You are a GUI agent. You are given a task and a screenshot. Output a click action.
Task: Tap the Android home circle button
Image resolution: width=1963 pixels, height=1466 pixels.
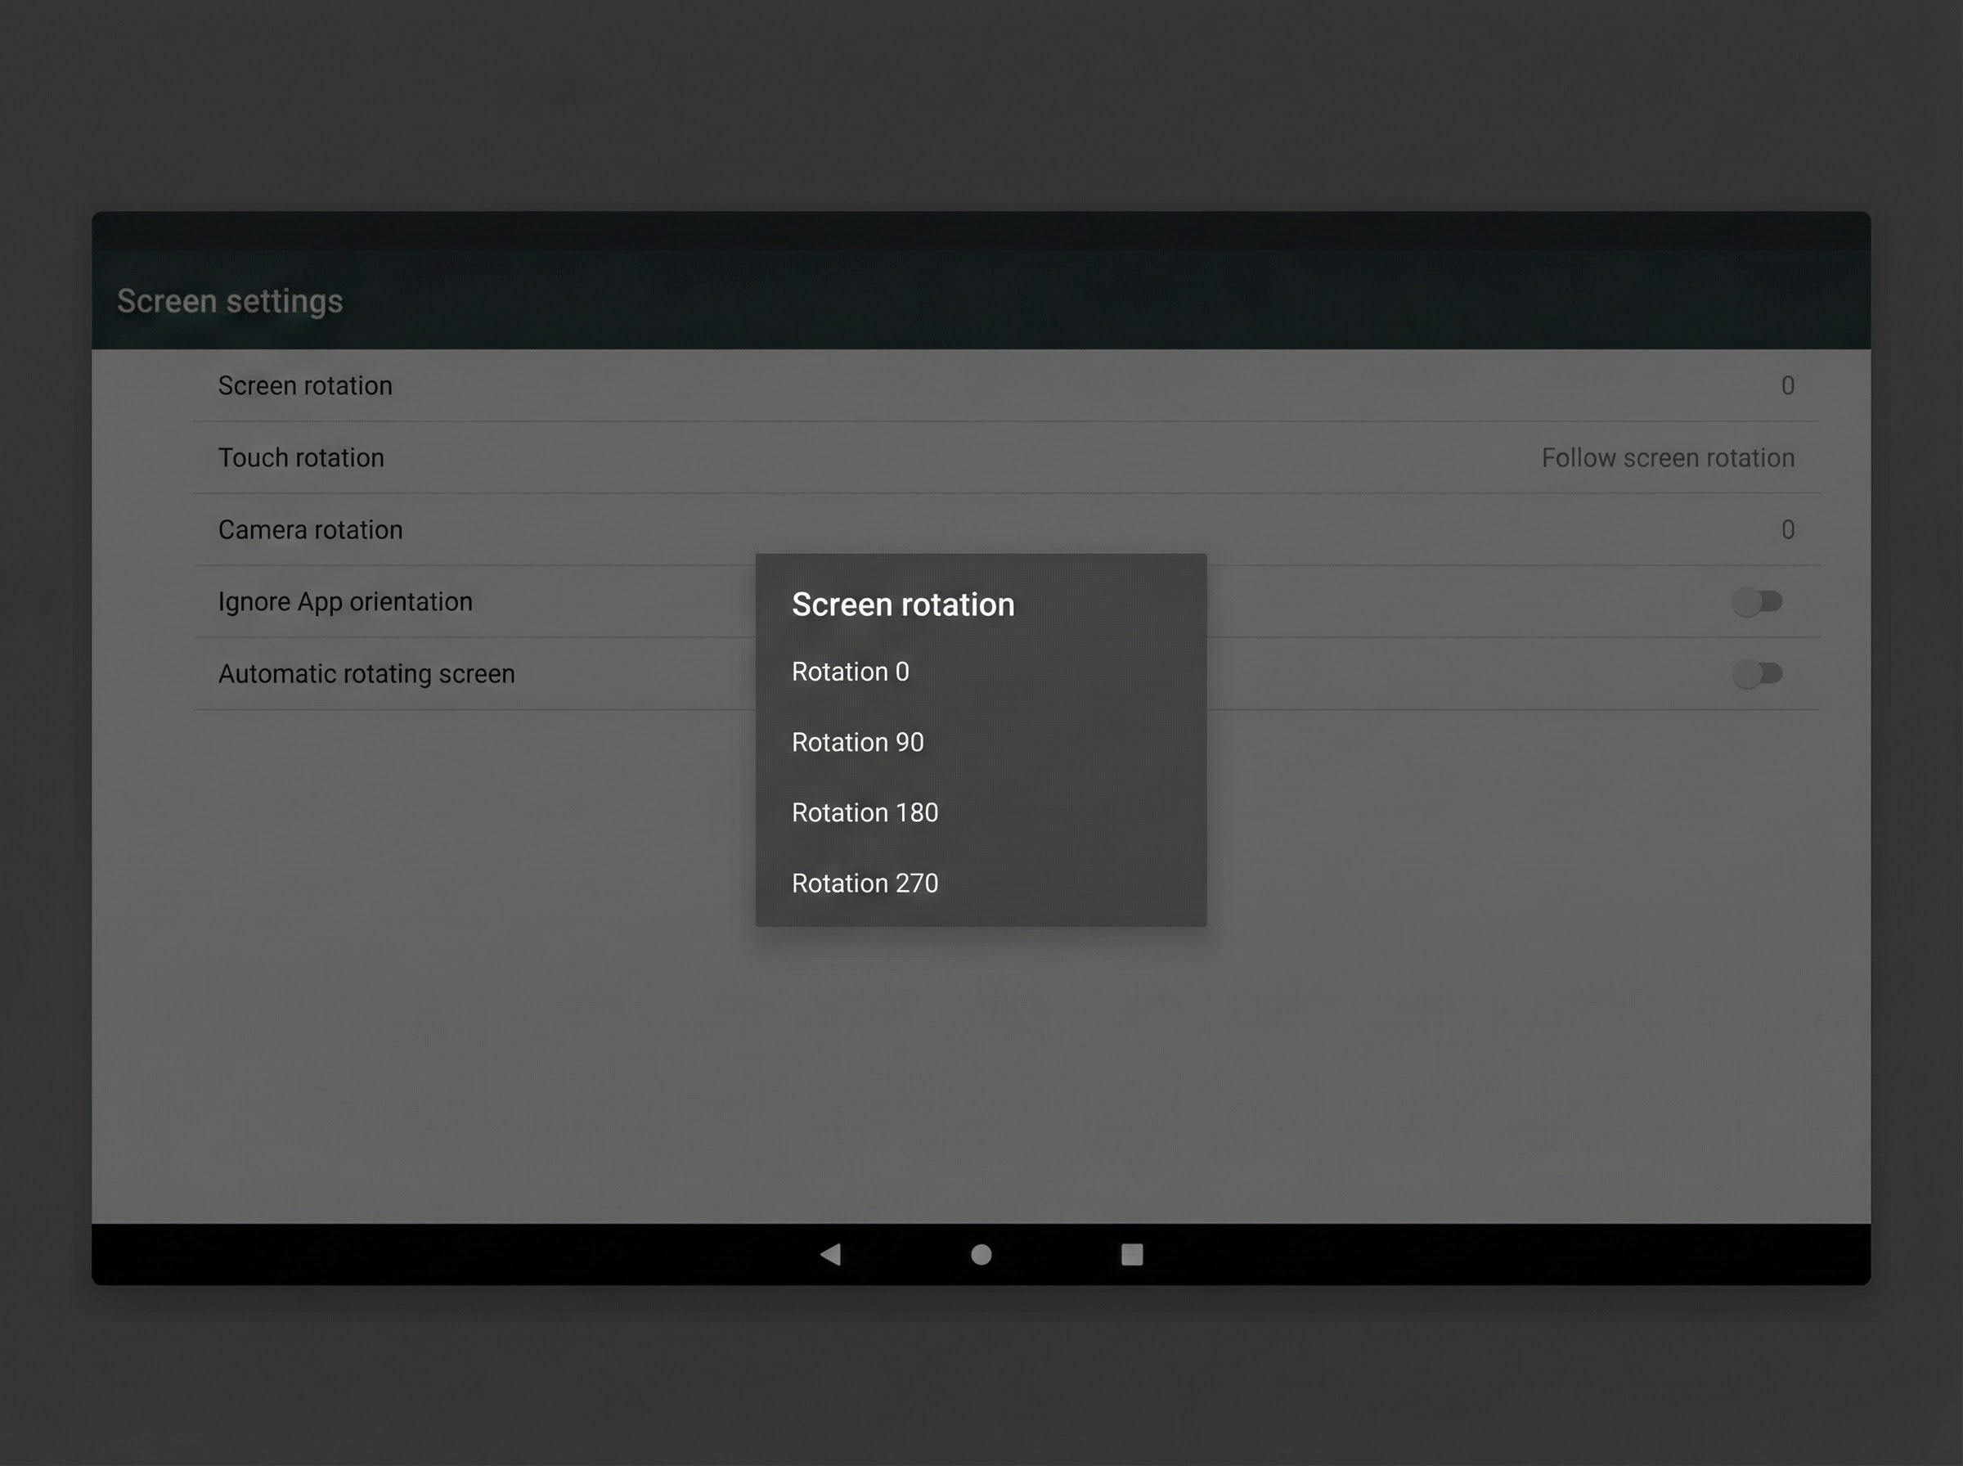(981, 1254)
